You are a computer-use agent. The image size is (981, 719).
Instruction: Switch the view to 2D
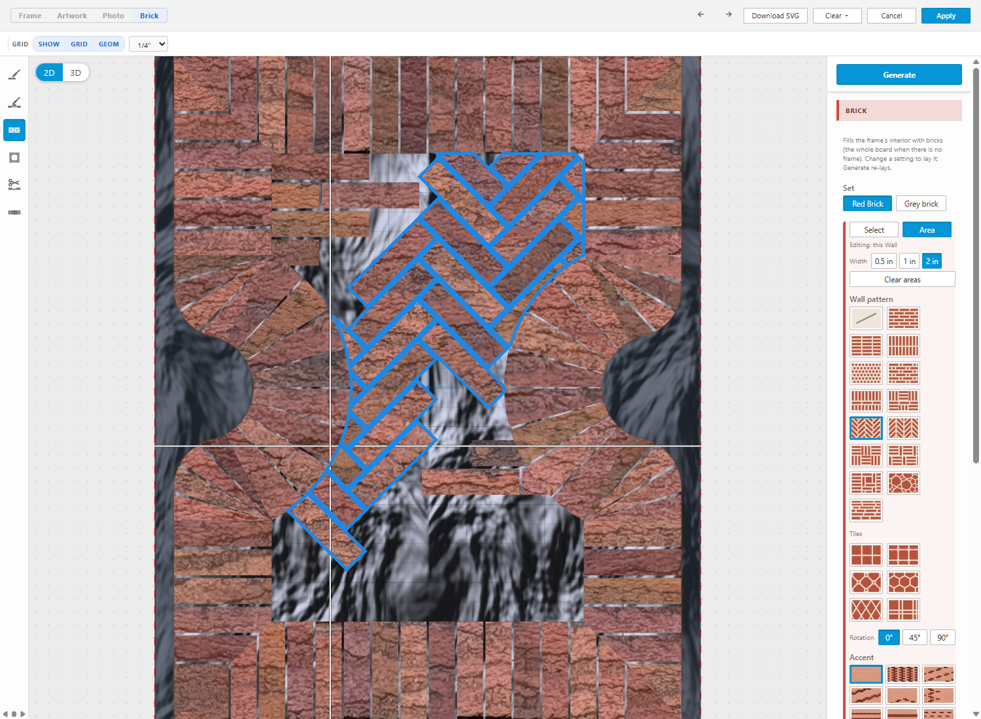click(49, 73)
